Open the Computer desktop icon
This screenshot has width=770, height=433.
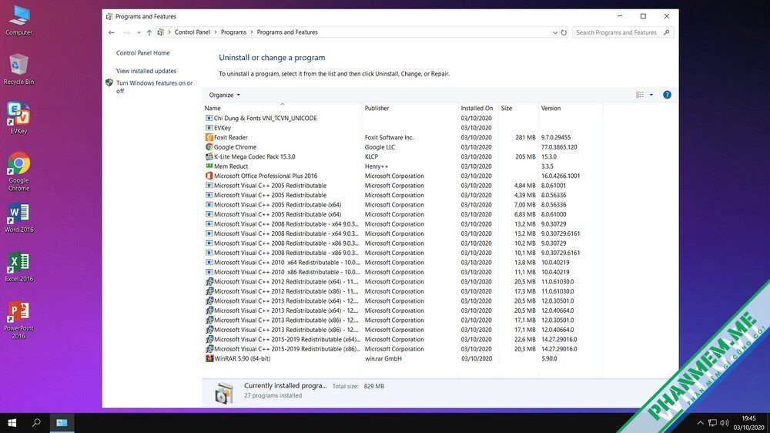[x=18, y=20]
